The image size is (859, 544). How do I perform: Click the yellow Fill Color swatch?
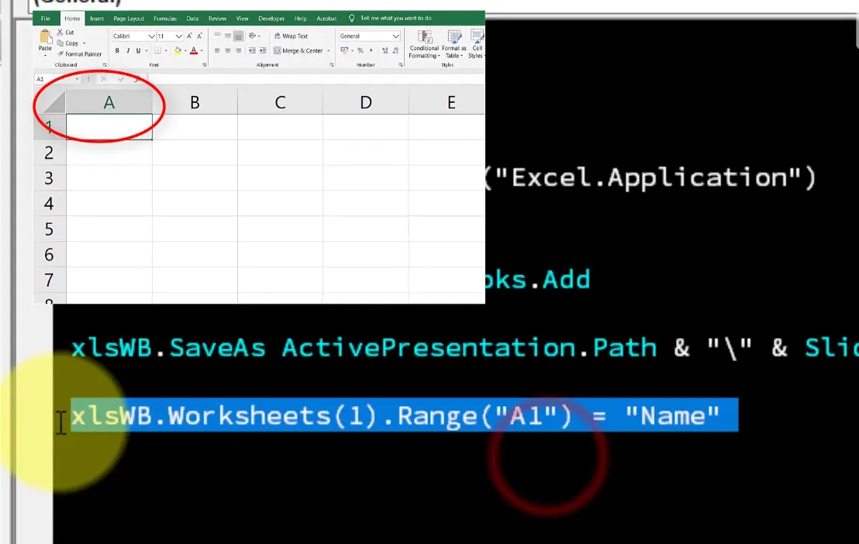coord(178,51)
